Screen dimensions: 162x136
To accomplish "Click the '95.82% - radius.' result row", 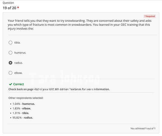I will (23, 118).
